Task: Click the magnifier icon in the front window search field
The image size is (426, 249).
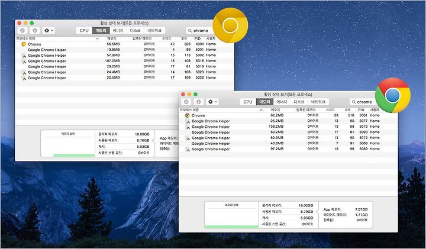Action: (354, 102)
